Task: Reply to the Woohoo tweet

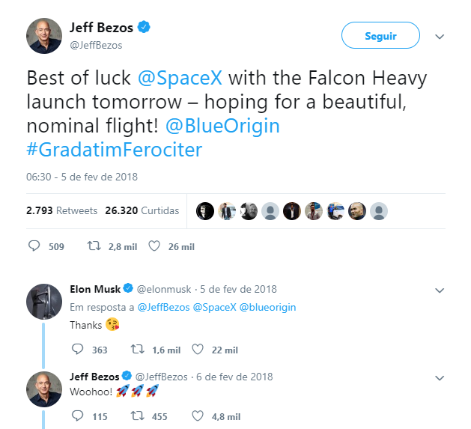Action: (78, 416)
